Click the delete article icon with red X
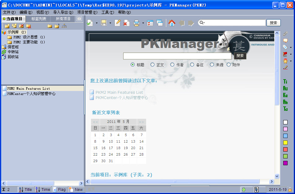 click(x=126, y=23)
